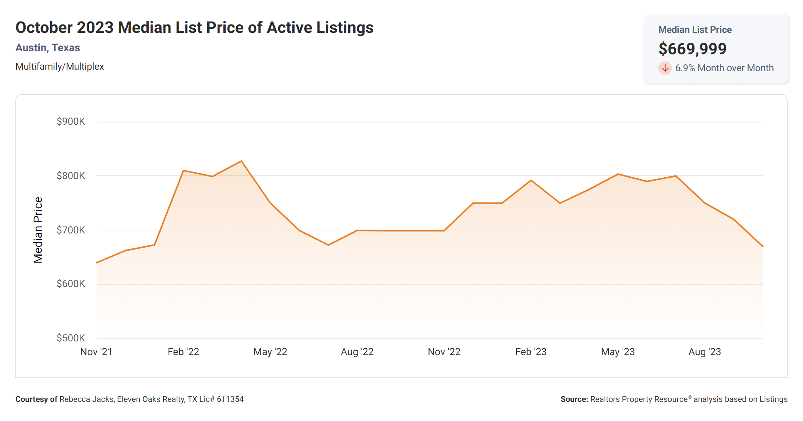Click the Feb '22 x-axis label
Viewport: 803px width, 421px height.
pos(183,352)
